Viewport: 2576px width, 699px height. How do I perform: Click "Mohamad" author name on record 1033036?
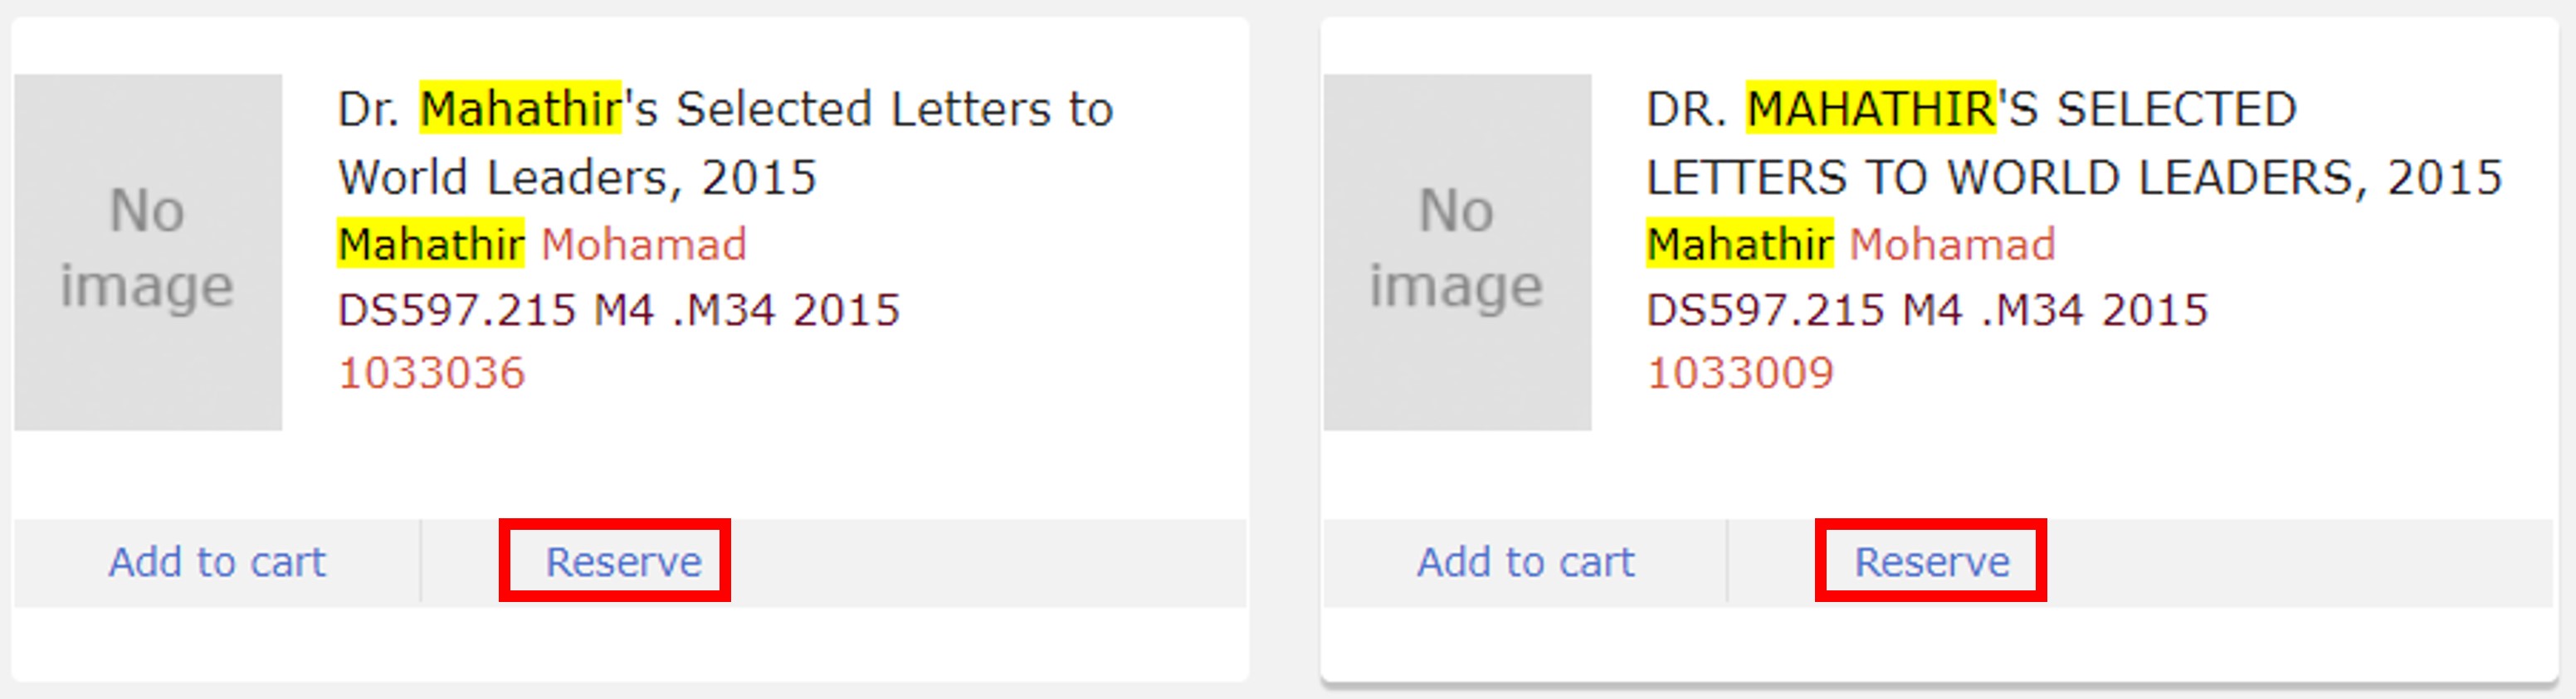[644, 244]
